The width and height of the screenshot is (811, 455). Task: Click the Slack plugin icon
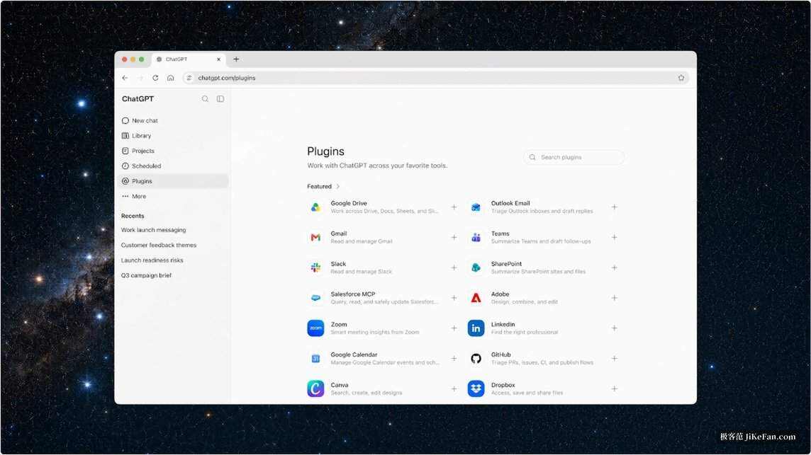315,267
